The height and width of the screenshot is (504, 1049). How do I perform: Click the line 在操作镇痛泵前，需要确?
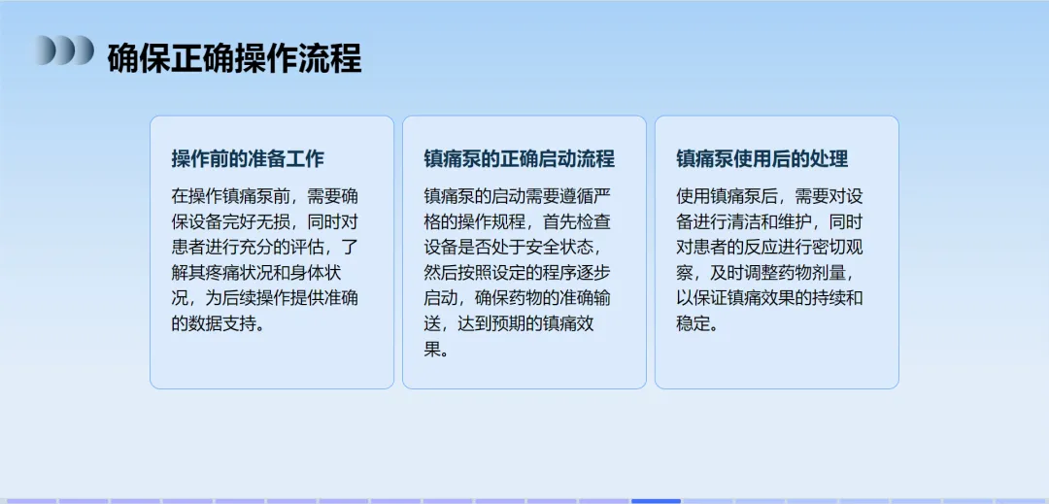point(265,196)
